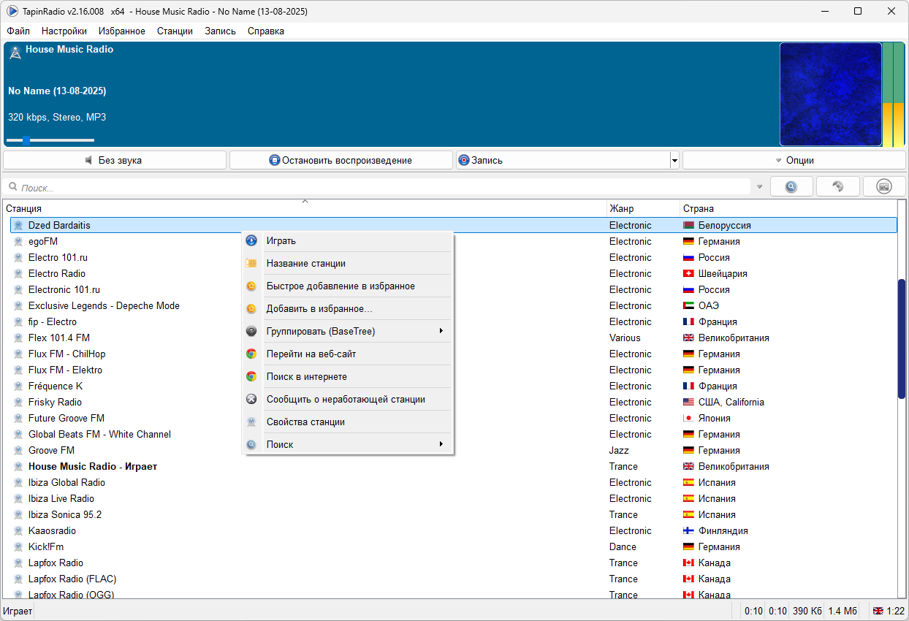Image resolution: width=909 pixels, height=621 pixels.
Task: Click the station icon beside Dzed Bardaitis
Action: pos(18,225)
